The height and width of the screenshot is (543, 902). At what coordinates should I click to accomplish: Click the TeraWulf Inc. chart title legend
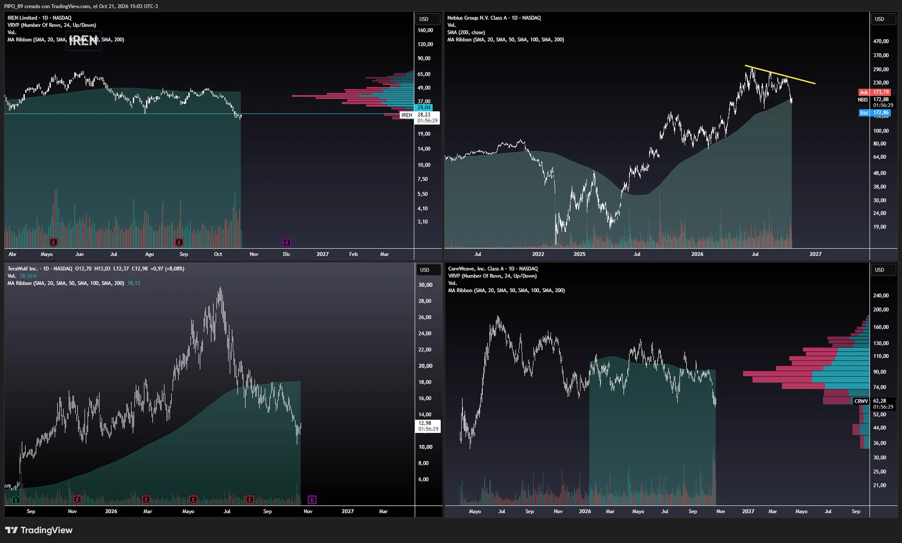coord(40,268)
